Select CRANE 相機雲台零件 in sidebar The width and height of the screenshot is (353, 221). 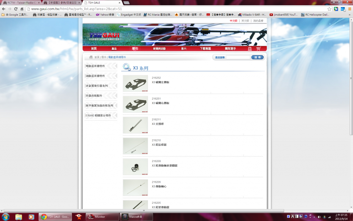(x=101, y=115)
